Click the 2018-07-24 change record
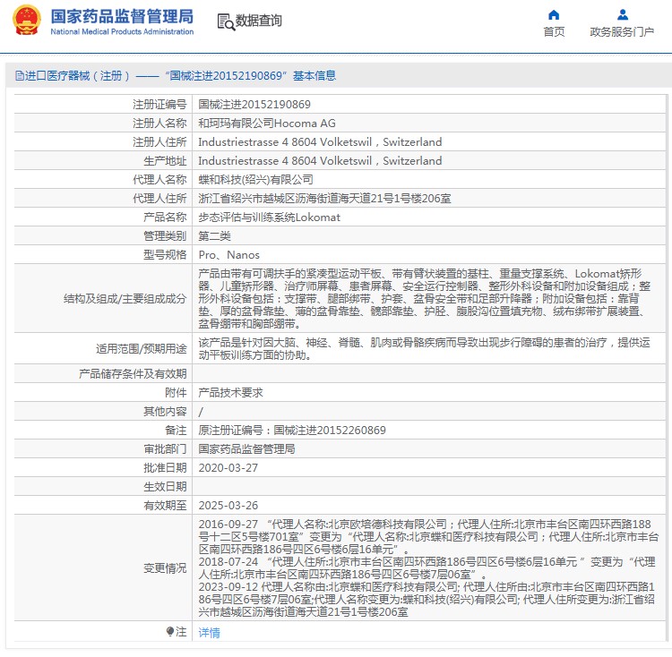Viewport: 672px width, 657px height. click(426, 568)
